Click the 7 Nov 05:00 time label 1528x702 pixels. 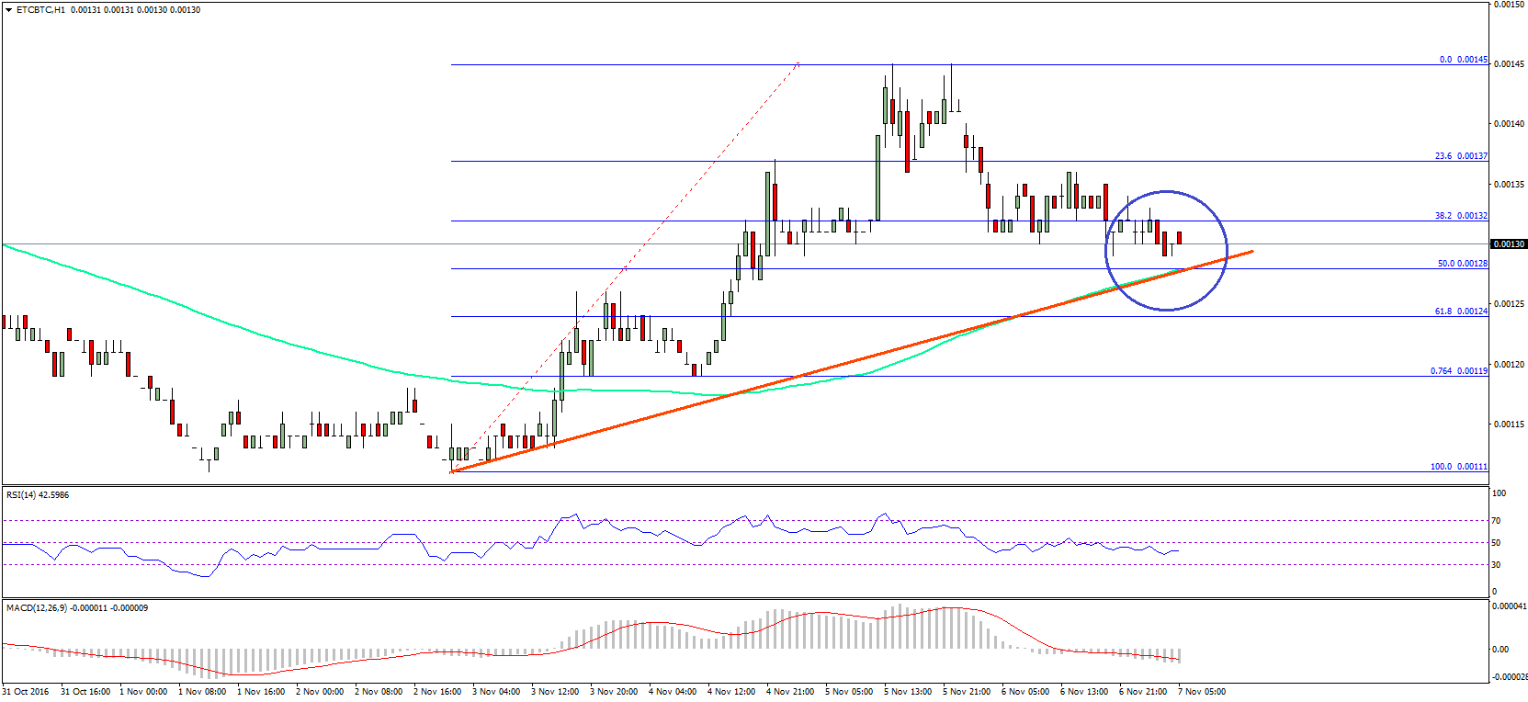(1202, 692)
